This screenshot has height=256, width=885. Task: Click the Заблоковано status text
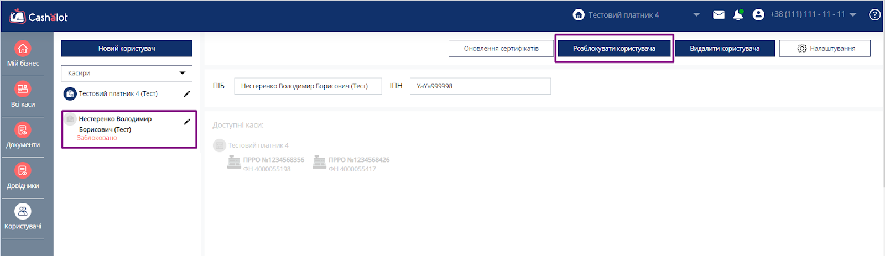click(97, 138)
